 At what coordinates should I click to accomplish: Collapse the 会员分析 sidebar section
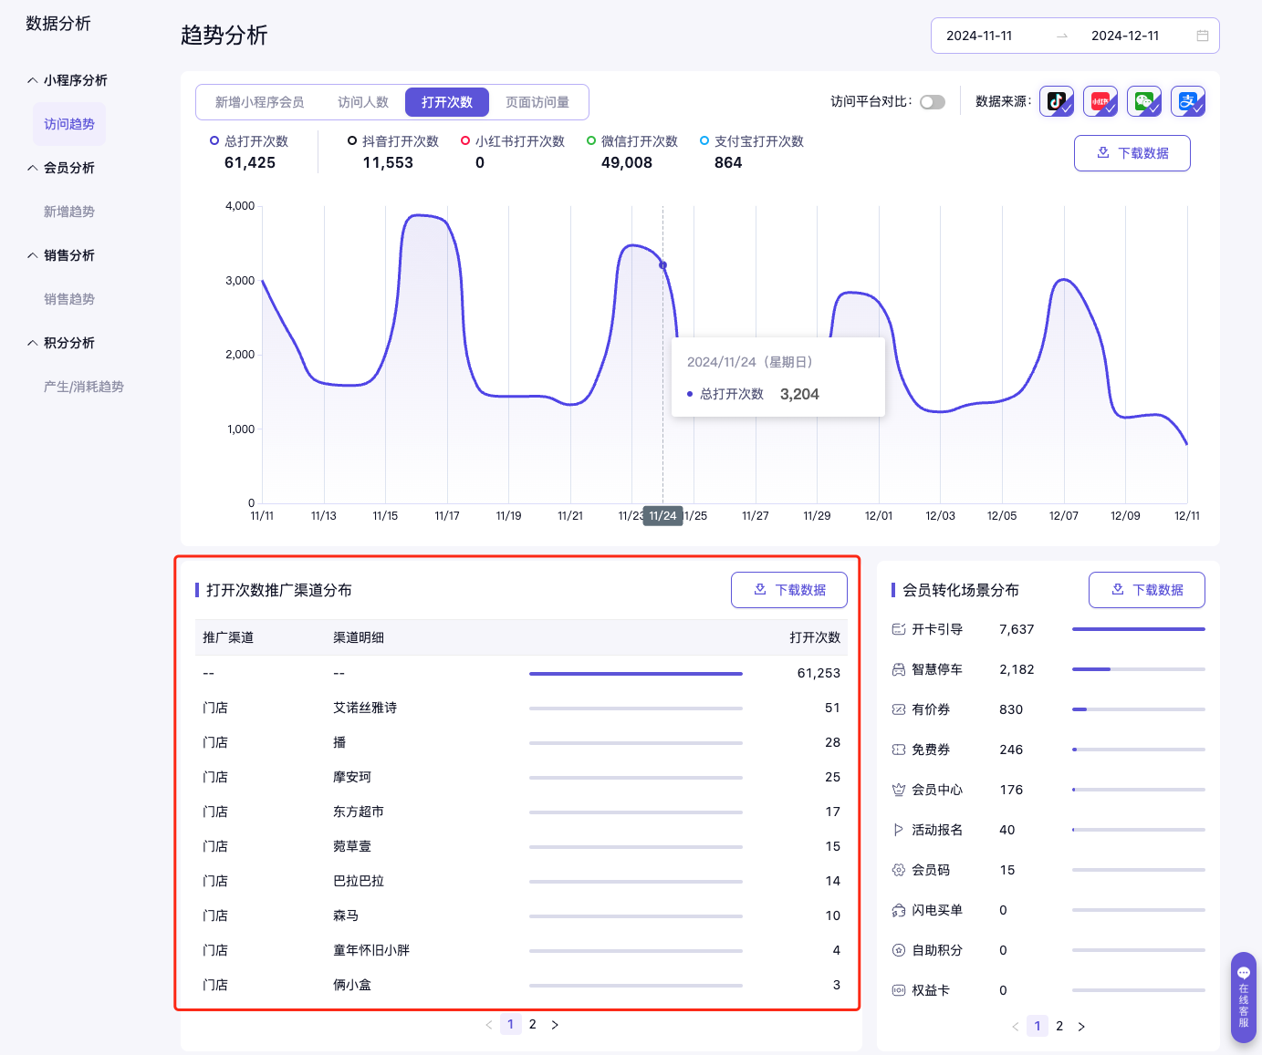pyautogui.click(x=33, y=168)
